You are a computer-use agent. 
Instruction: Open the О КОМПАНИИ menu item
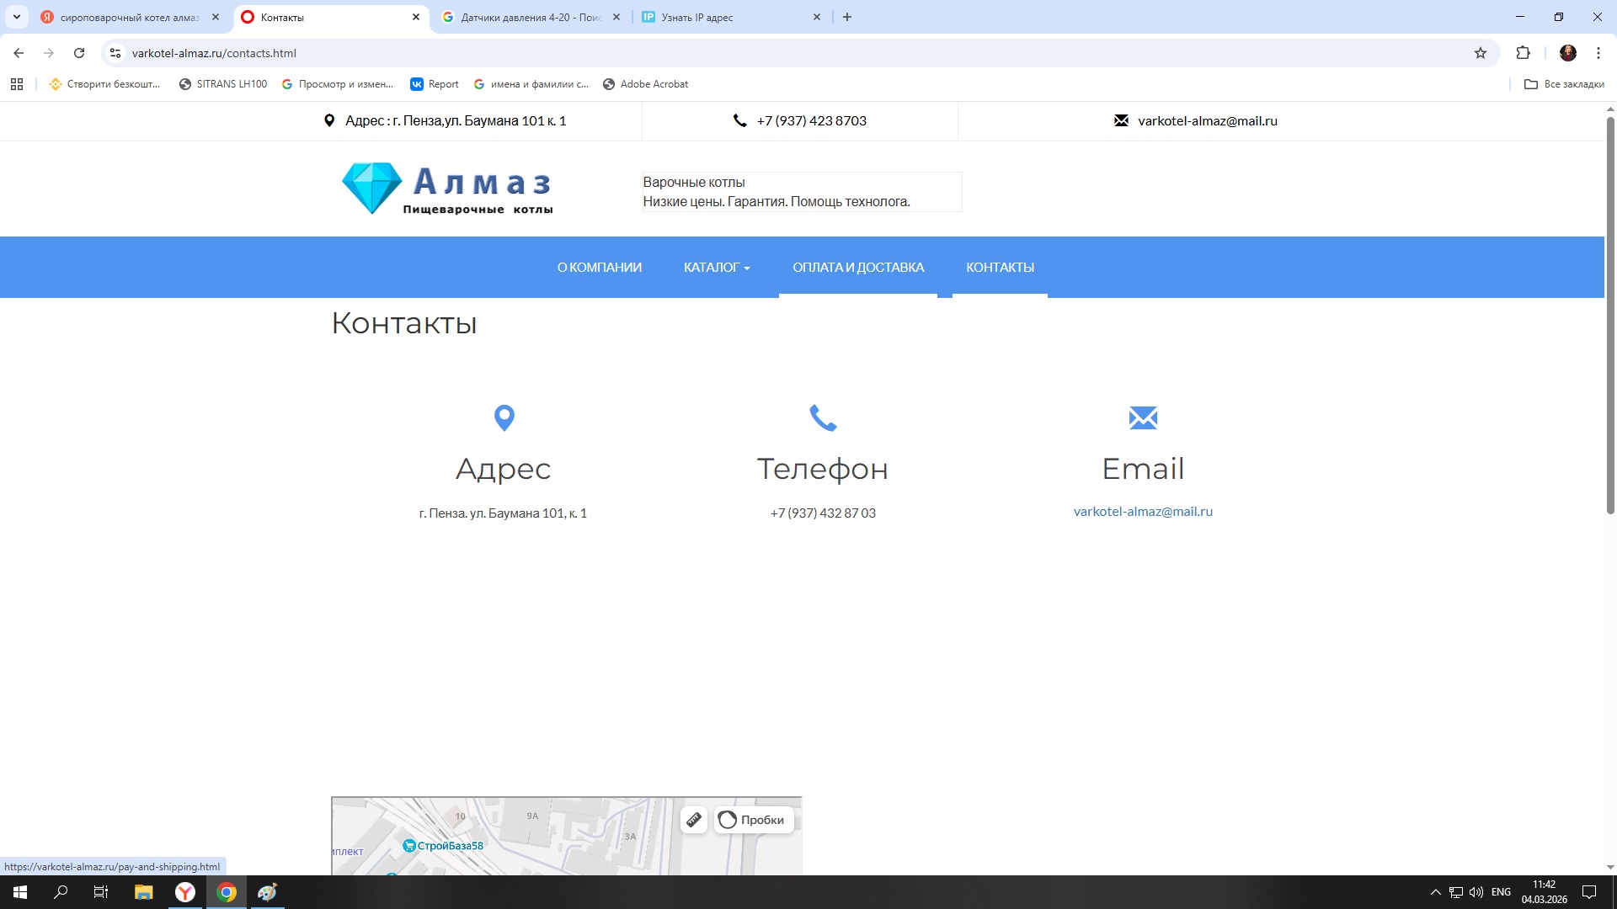[599, 268]
